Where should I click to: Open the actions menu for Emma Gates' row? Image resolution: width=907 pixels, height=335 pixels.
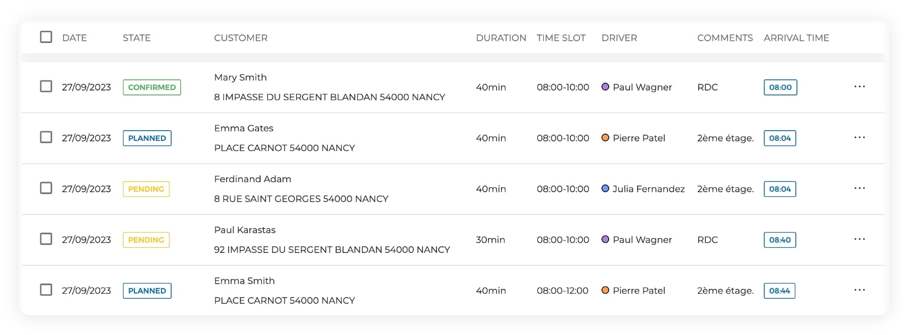859,137
